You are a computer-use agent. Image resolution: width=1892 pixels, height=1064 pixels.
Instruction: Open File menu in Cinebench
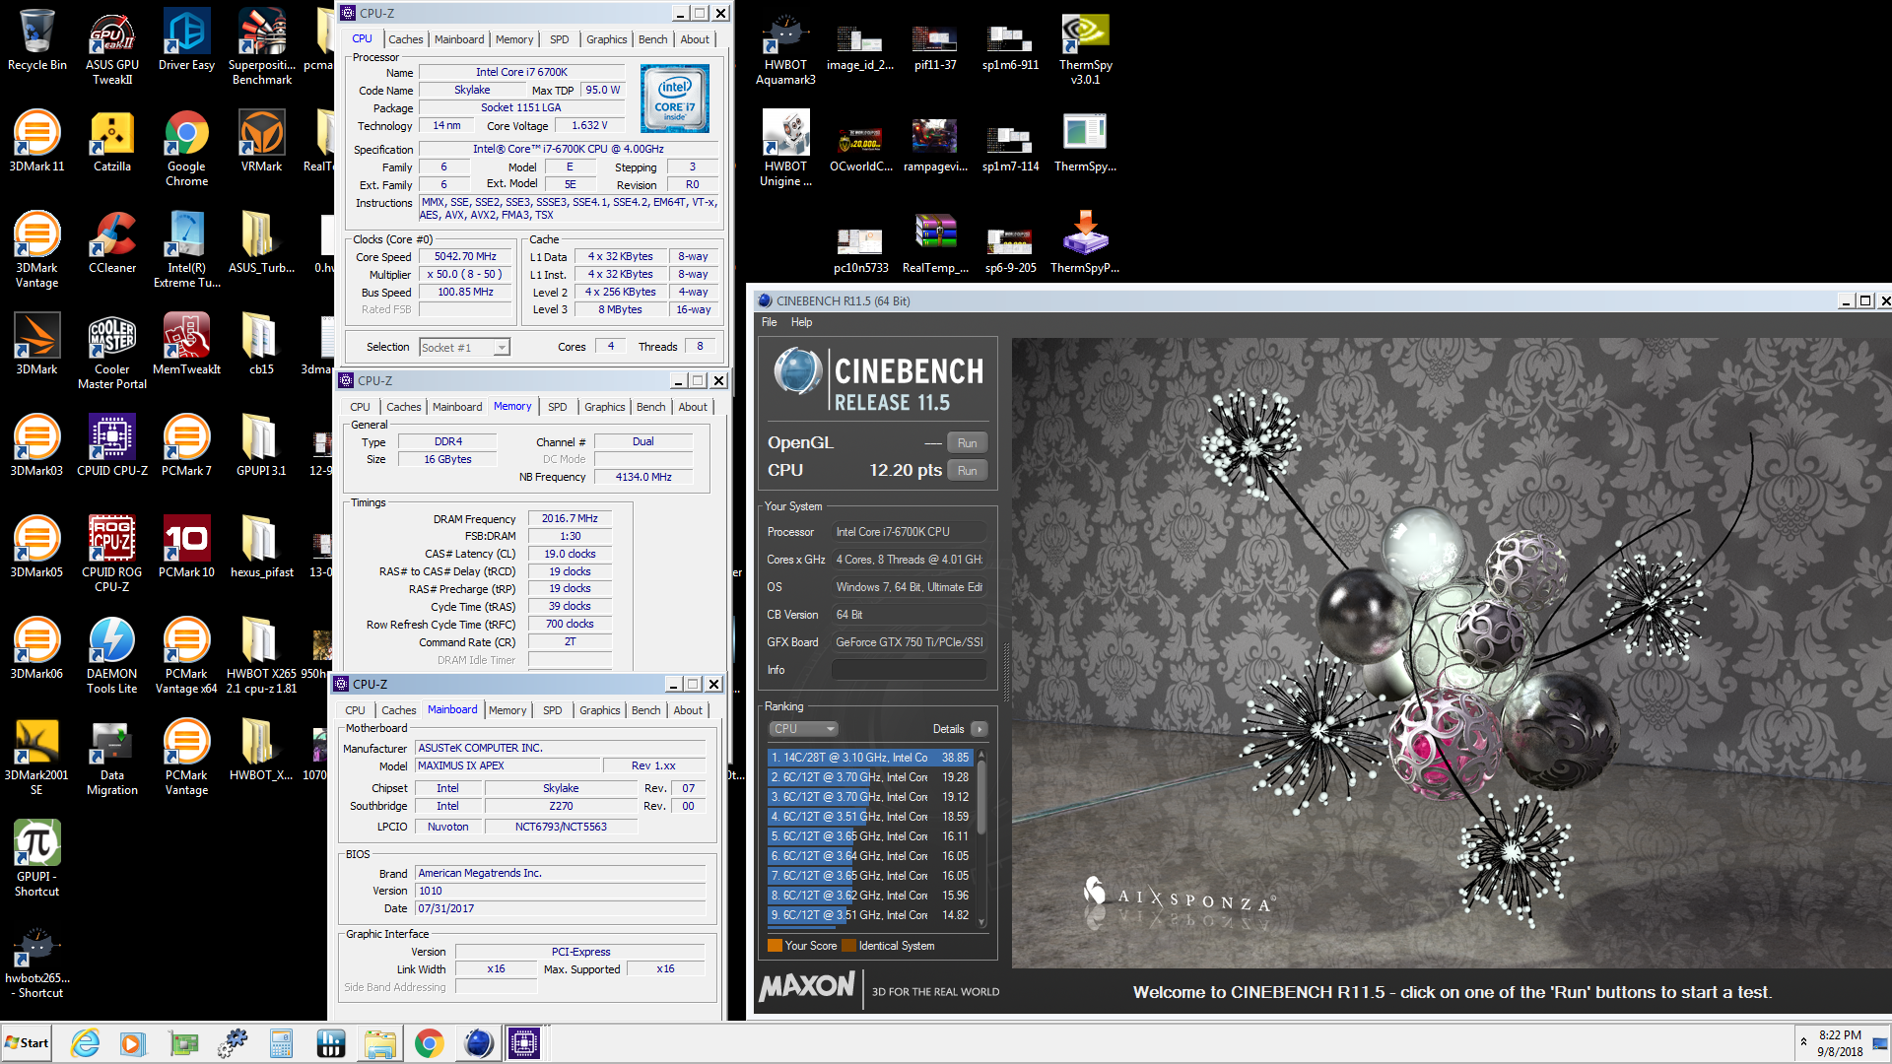tap(770, 322)
